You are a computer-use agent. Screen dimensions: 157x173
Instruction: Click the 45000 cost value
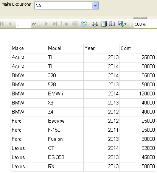pyautogui.click(x=148, y=157)
